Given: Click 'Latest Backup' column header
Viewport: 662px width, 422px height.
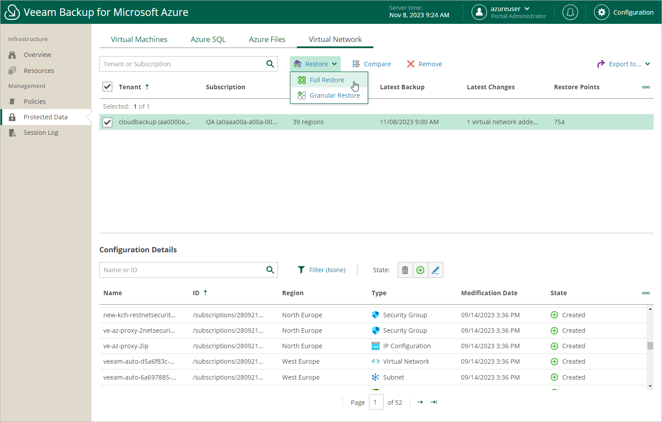Looking at the screenshot, I should [402, 87].
